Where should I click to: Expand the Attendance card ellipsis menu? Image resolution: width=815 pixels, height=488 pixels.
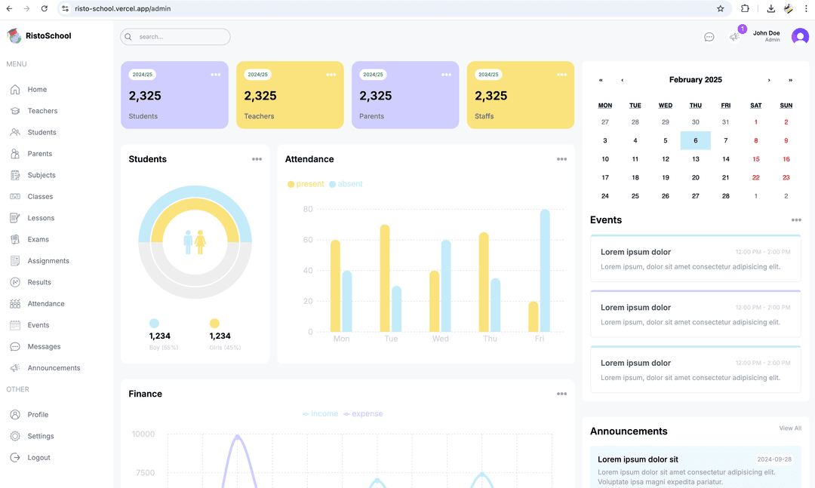tap(561, 159)
